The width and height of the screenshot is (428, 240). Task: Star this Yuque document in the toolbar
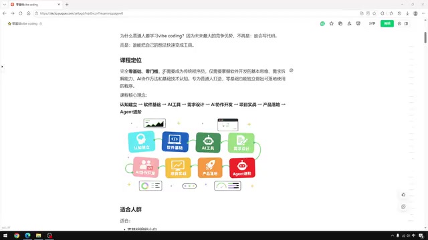point(332,24)
